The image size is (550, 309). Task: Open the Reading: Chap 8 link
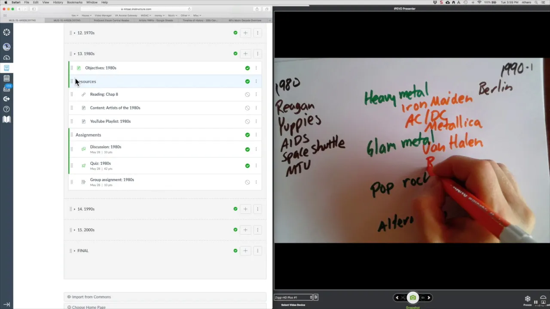click(104, 94)
